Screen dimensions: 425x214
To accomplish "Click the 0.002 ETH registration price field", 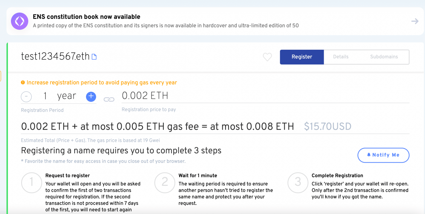I will coord(145,96).
